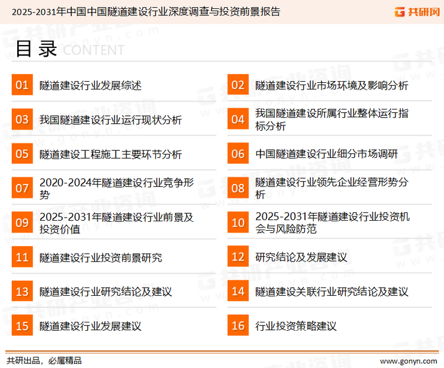Select chapter 隧道建设行业领先企业经营形势分析
The width and height of the screenshot is (444, 368).
(332, 188)
